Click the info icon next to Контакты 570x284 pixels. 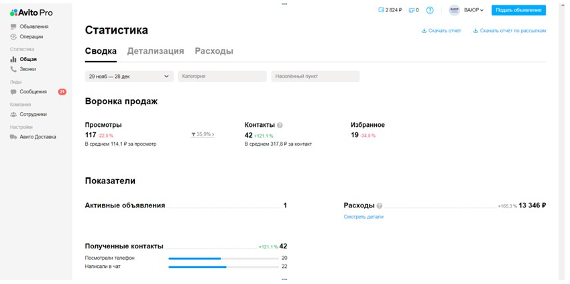point(280,126)
